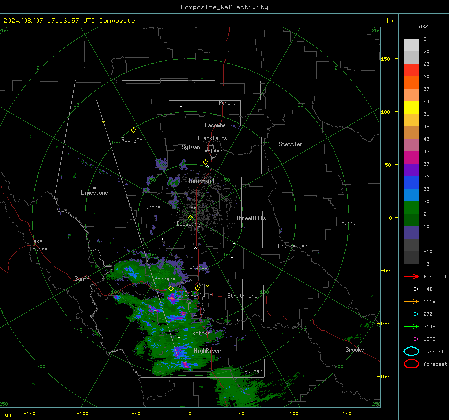This screenshot has height=420, width=449.
Task: Click the ThreeHills town label
Action: pos(251,218)
